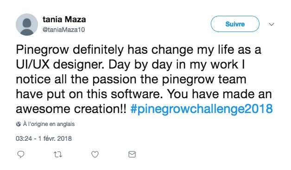Open the #pinegrowchallenge2018 hashtag
The width and height of the screenshot is (291, 170).
pyautogui.click(x=202, y=109)
